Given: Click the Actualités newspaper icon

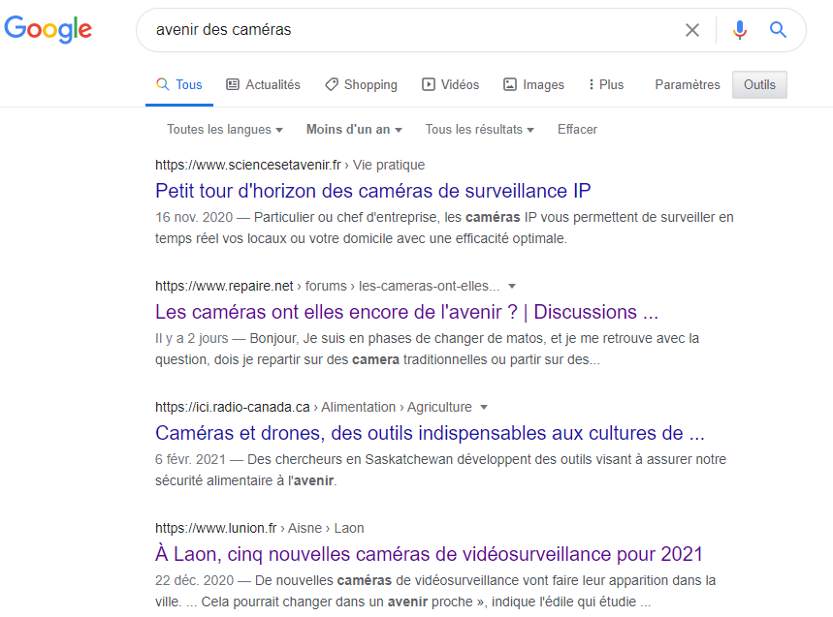Looking at the screenshot, I should (233, 84).
